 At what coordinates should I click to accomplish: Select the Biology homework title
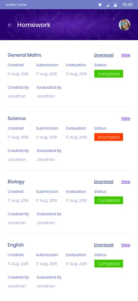point(16,182)
